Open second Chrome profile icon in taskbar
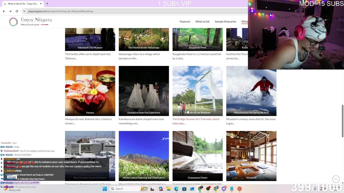Image resolution: width=344 pixels, height=193 pixels. point(216,189)
